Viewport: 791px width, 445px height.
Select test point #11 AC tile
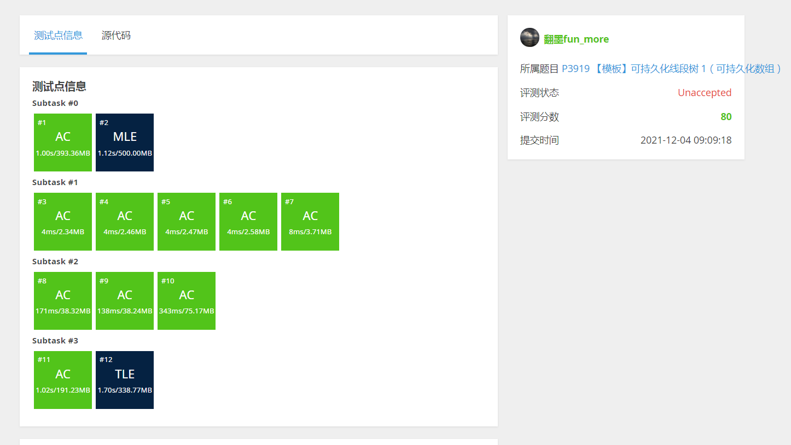point(63,380)
